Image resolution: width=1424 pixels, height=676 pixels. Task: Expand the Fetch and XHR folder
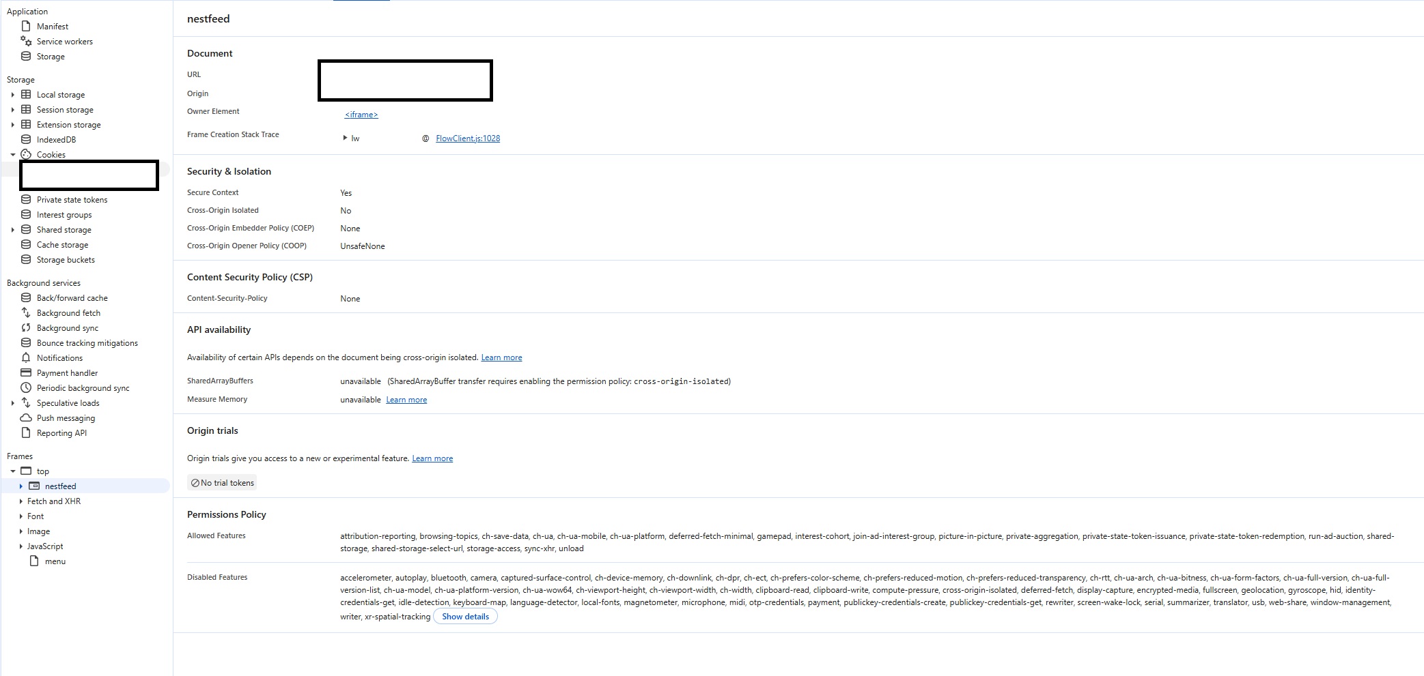[x=20, y=501]
